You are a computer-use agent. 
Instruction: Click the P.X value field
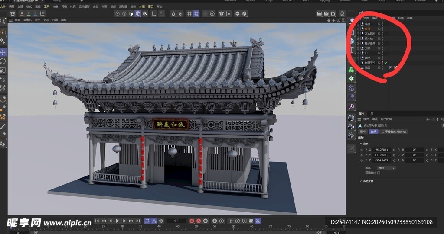pyautogui.click(x=382, y=150)
